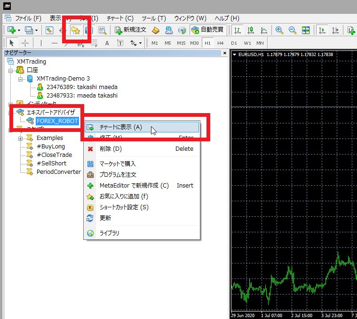Open the ファイル (F) menu
This screenshot has width=357, height=319.
[28, 18]
